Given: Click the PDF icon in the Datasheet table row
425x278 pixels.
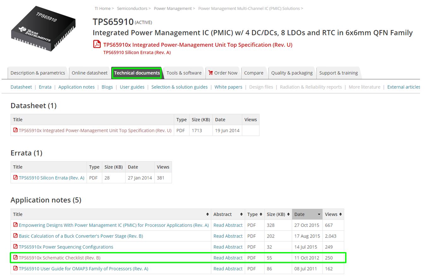Looking at the screenshot, I should [15, 130].
